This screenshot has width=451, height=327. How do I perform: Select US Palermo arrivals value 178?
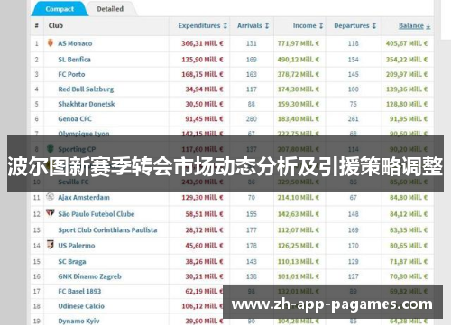(252, 246)
